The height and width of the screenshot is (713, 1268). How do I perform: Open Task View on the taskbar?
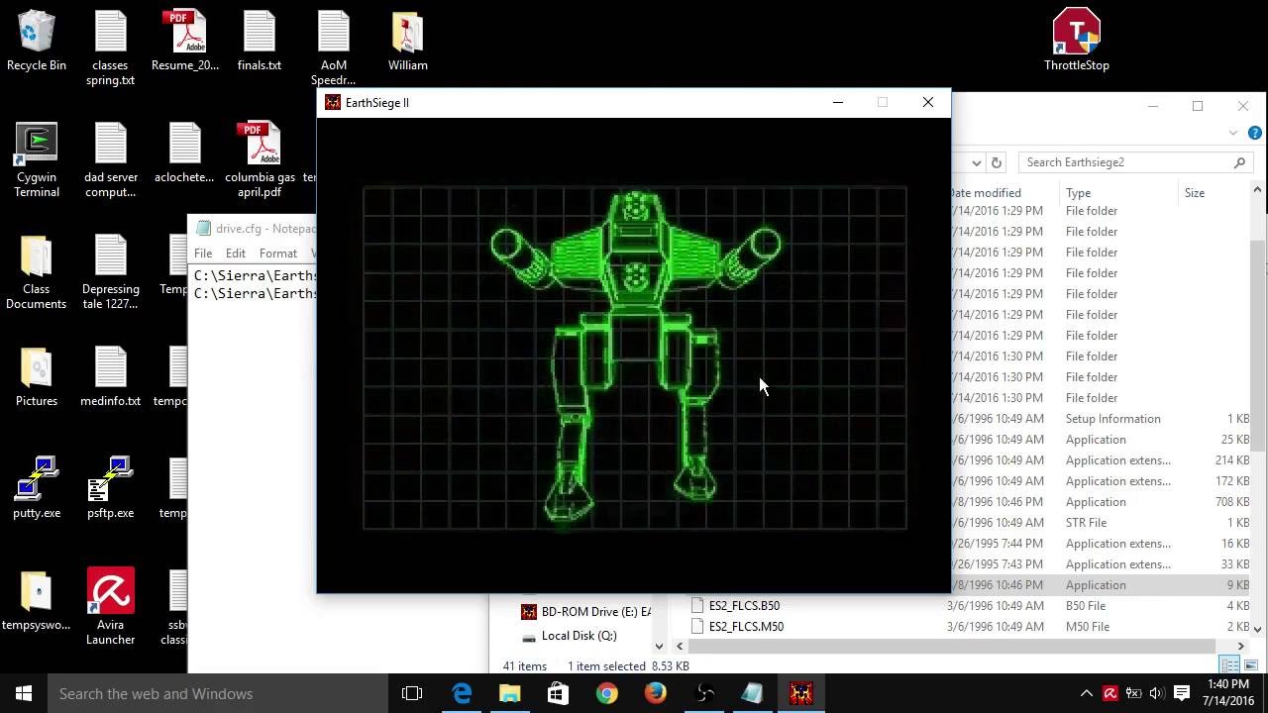click(412, 693)
